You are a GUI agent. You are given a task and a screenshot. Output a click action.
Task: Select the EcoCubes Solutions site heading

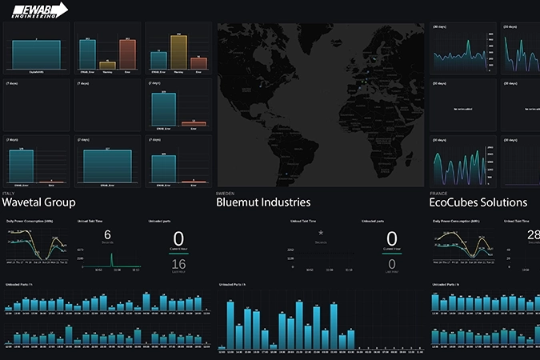pyautogui.click(x=478, y=202)
